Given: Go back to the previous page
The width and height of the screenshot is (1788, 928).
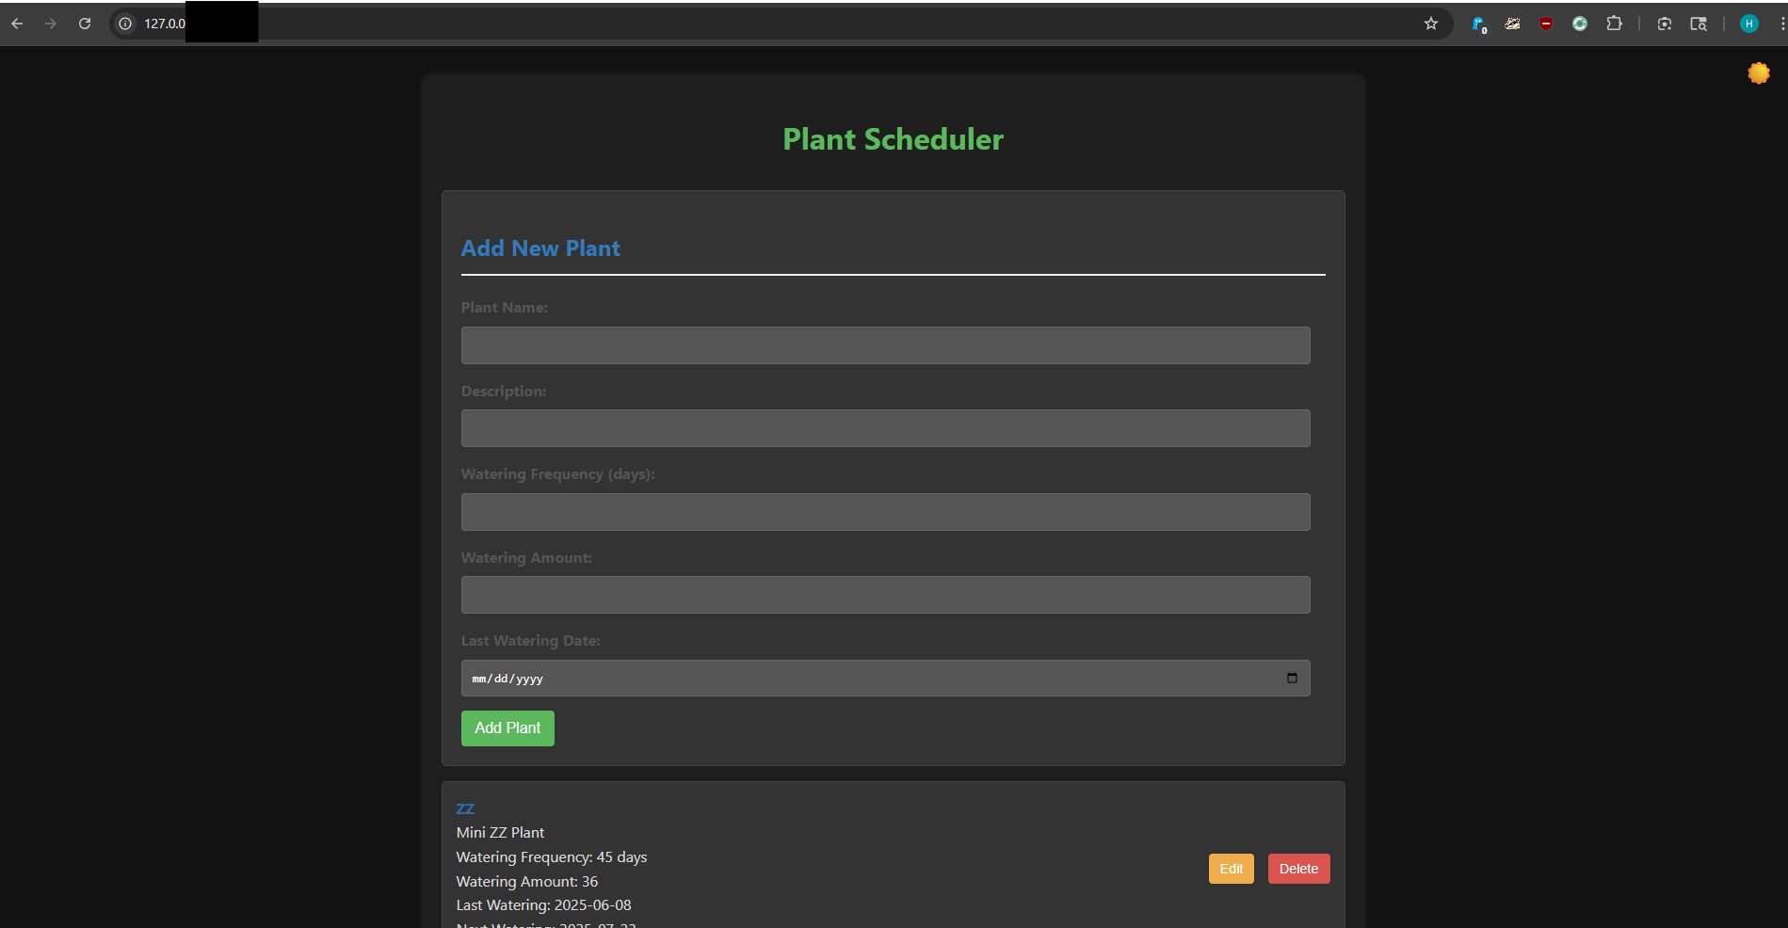Looking at the screenshot, I should pyautogui.click(x=17, y=24).
